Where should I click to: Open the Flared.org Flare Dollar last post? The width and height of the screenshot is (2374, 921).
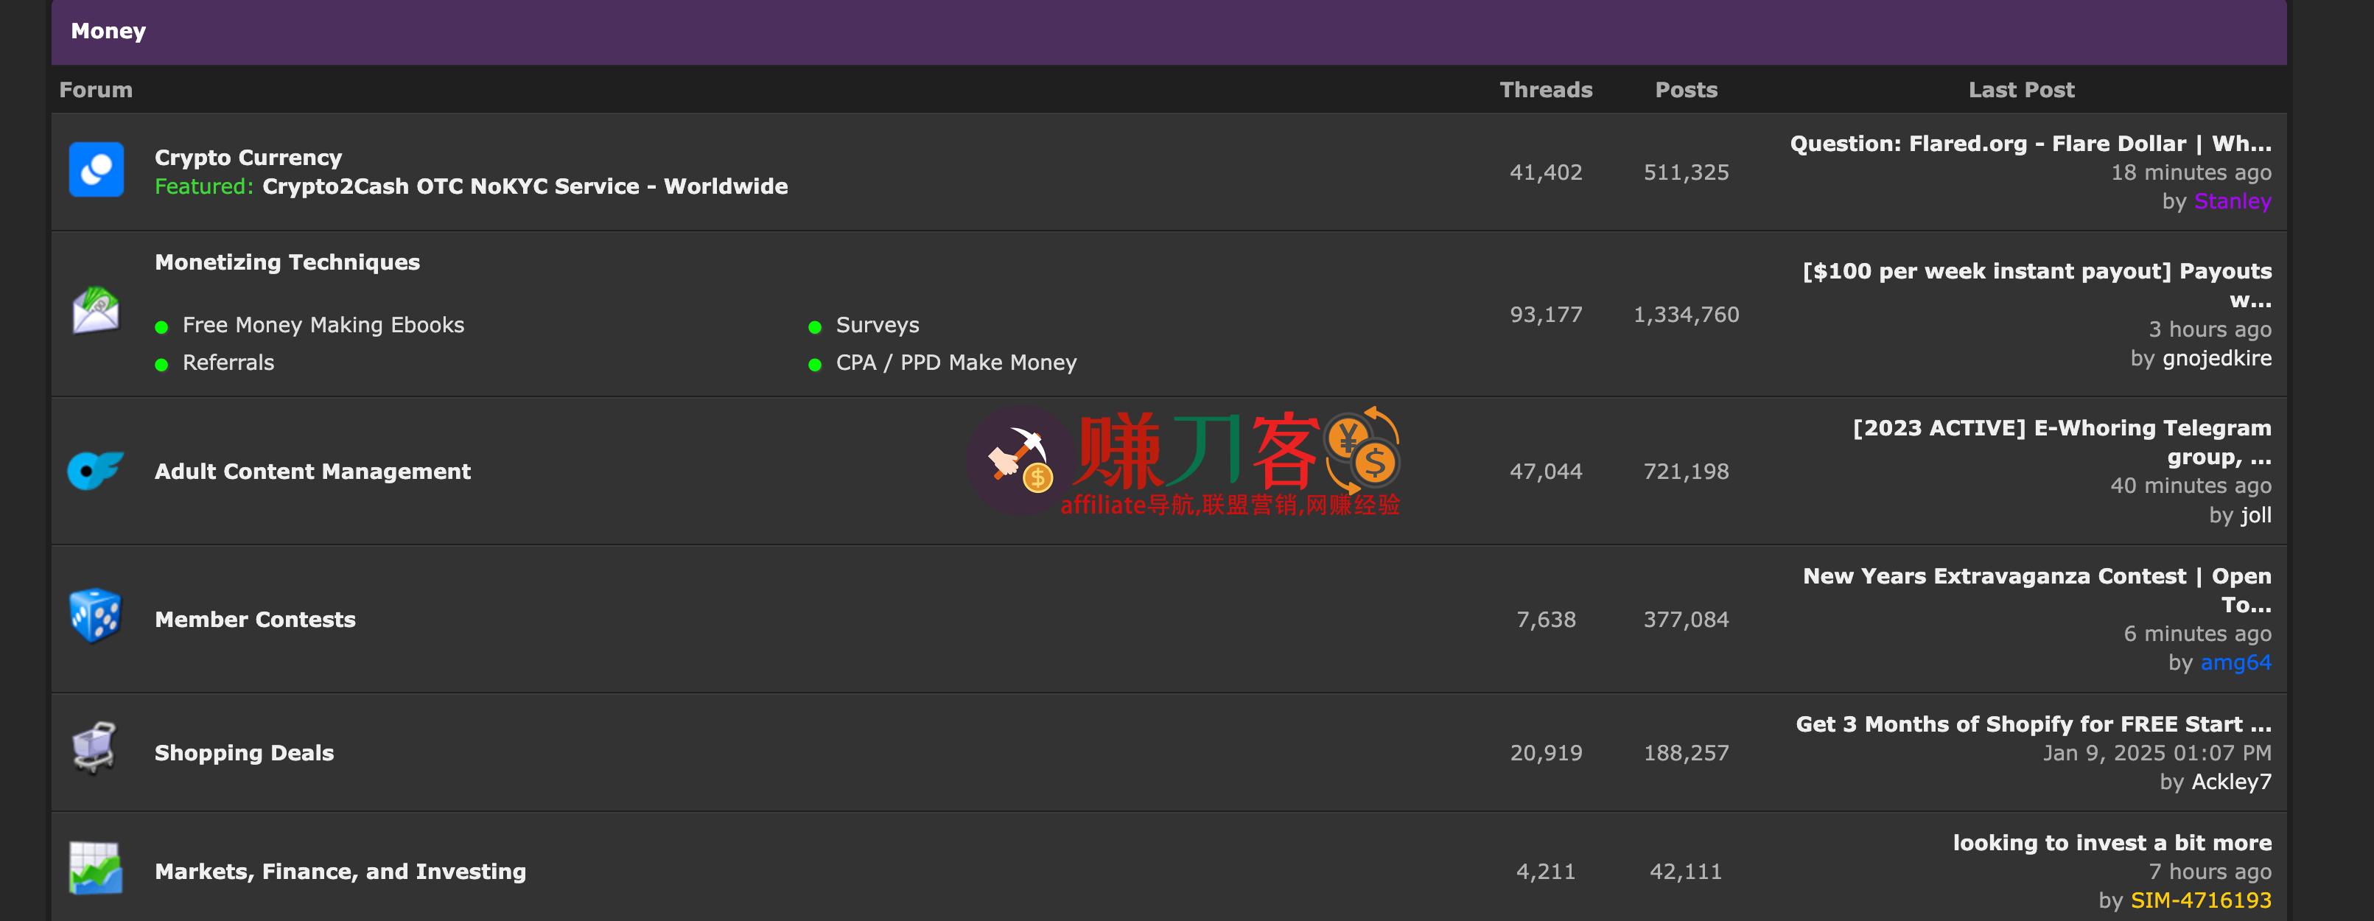tap(2029, 144)
